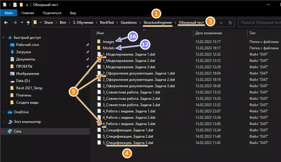
Task: Navigate to StructureEngineer in breadcrumb path
Action: click(158, 23)
